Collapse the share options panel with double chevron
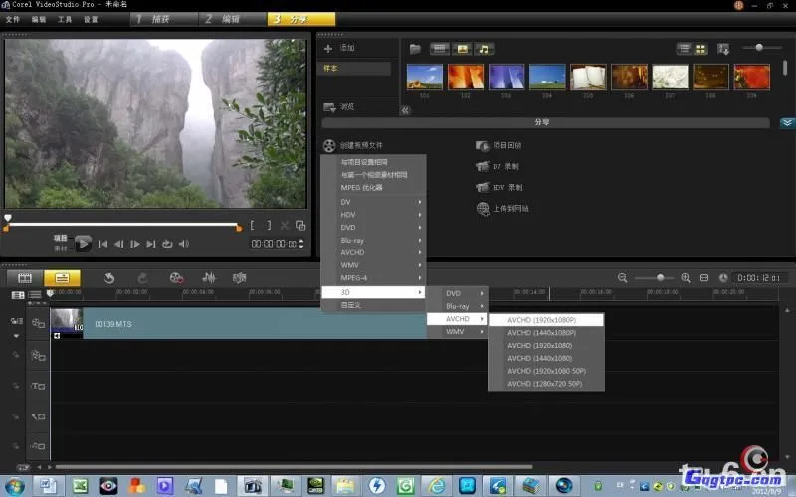 click(786, 122)
